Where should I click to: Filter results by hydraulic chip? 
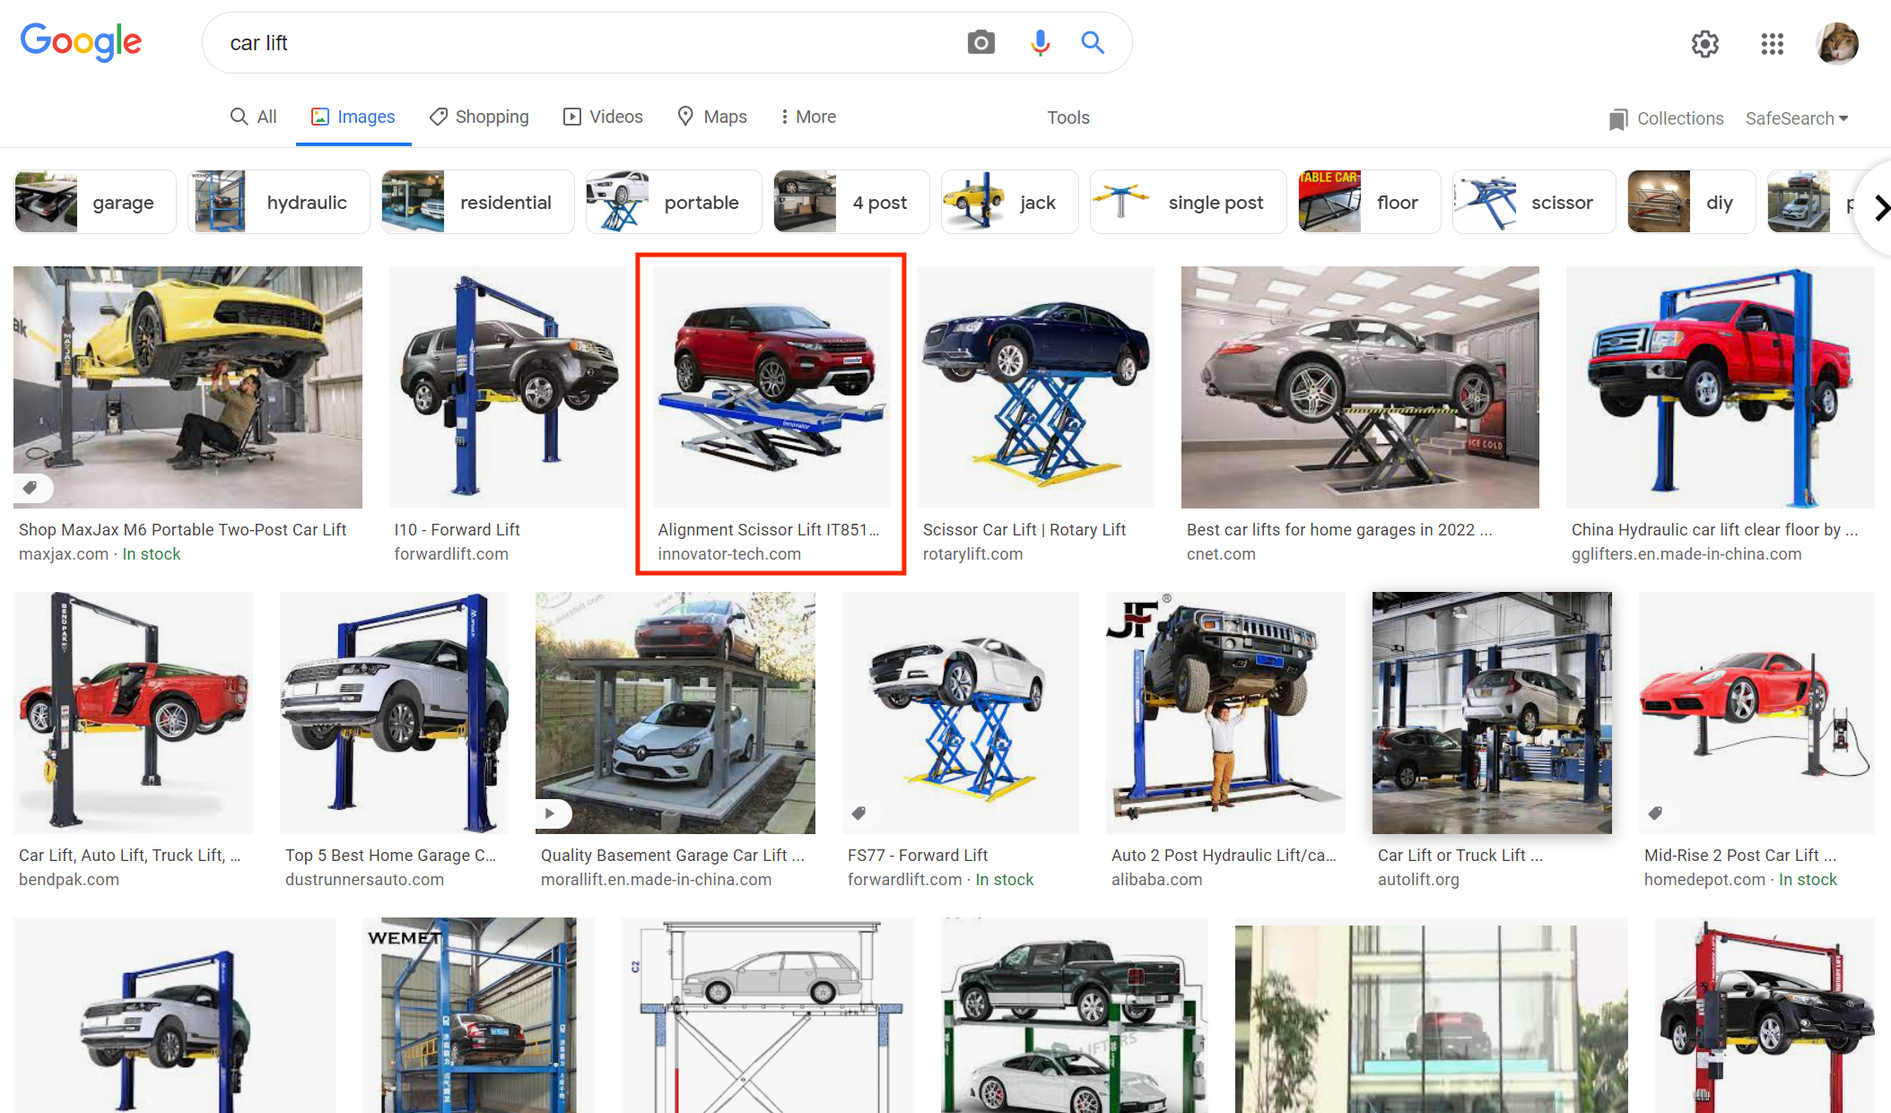coord(279,203)
